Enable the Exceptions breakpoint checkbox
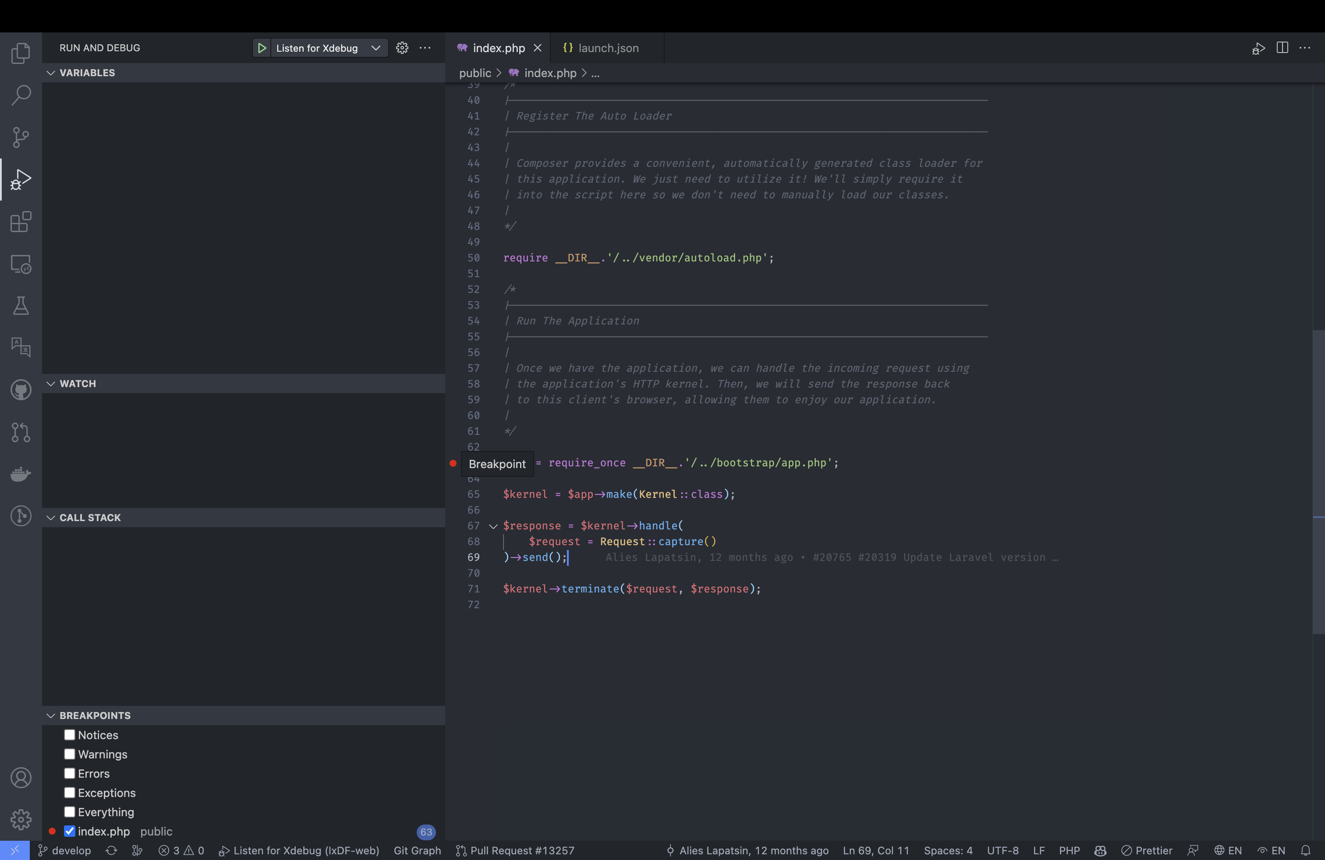Screen dimensions: 1325x860 (x=69, y=793)
